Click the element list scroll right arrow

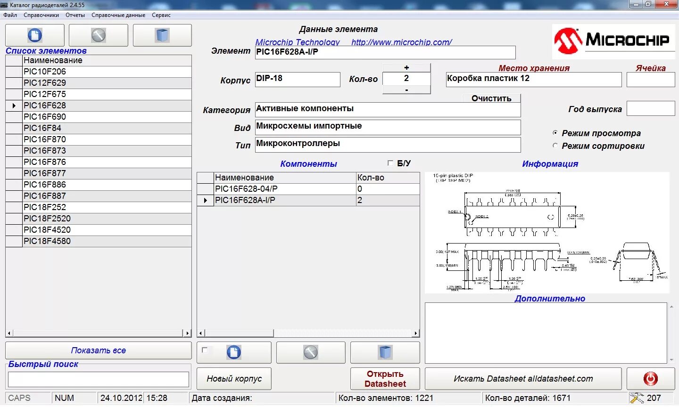click(187, 333)
